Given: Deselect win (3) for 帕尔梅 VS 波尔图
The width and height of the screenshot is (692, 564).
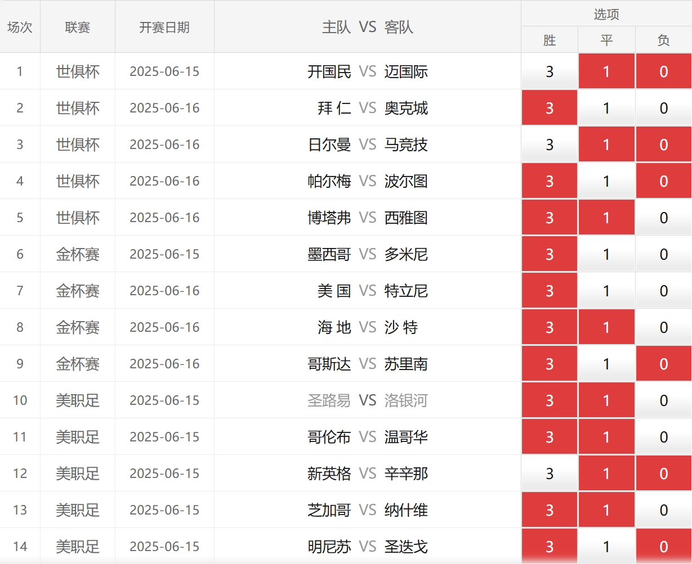Looking at the screenshot, I should tap(550, 181).
